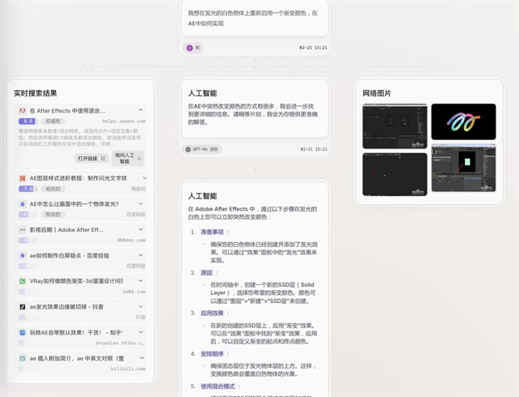The width and height of the screenshot is (519, 397).
Task: Click the bilibili.com domain text
Action: pos(128,369)
